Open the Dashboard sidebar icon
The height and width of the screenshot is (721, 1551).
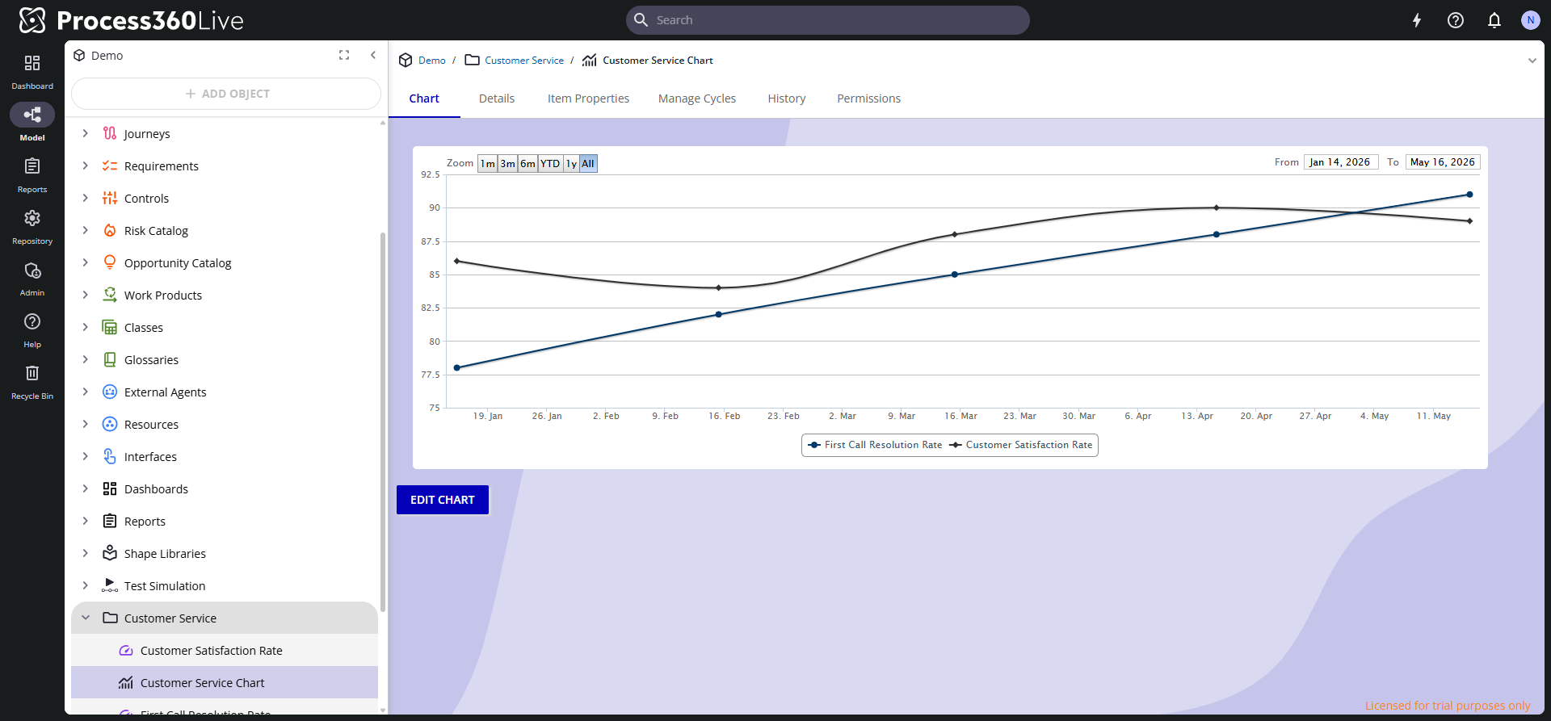click(x=32, y=71)
